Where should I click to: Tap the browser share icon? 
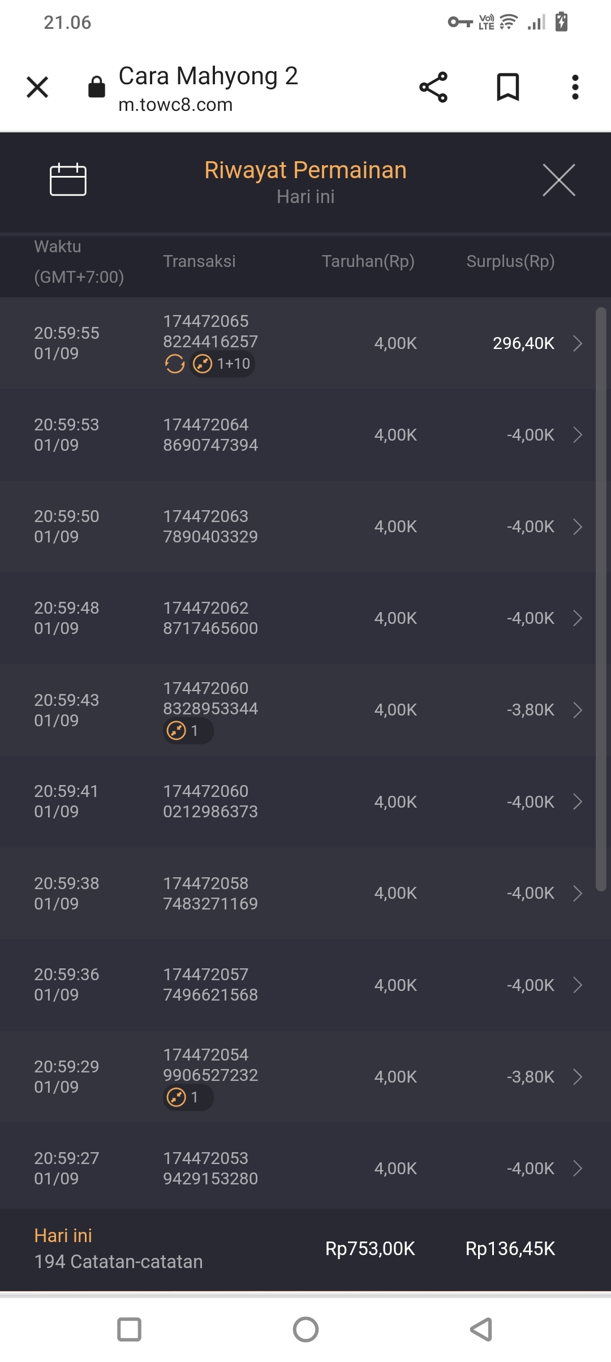(433, 87)
